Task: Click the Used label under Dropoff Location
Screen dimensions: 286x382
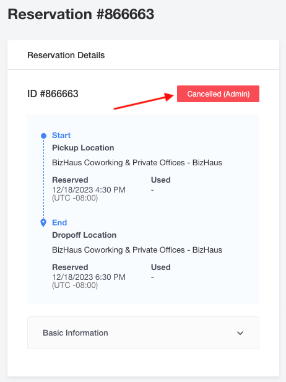Action: [160, 267]
